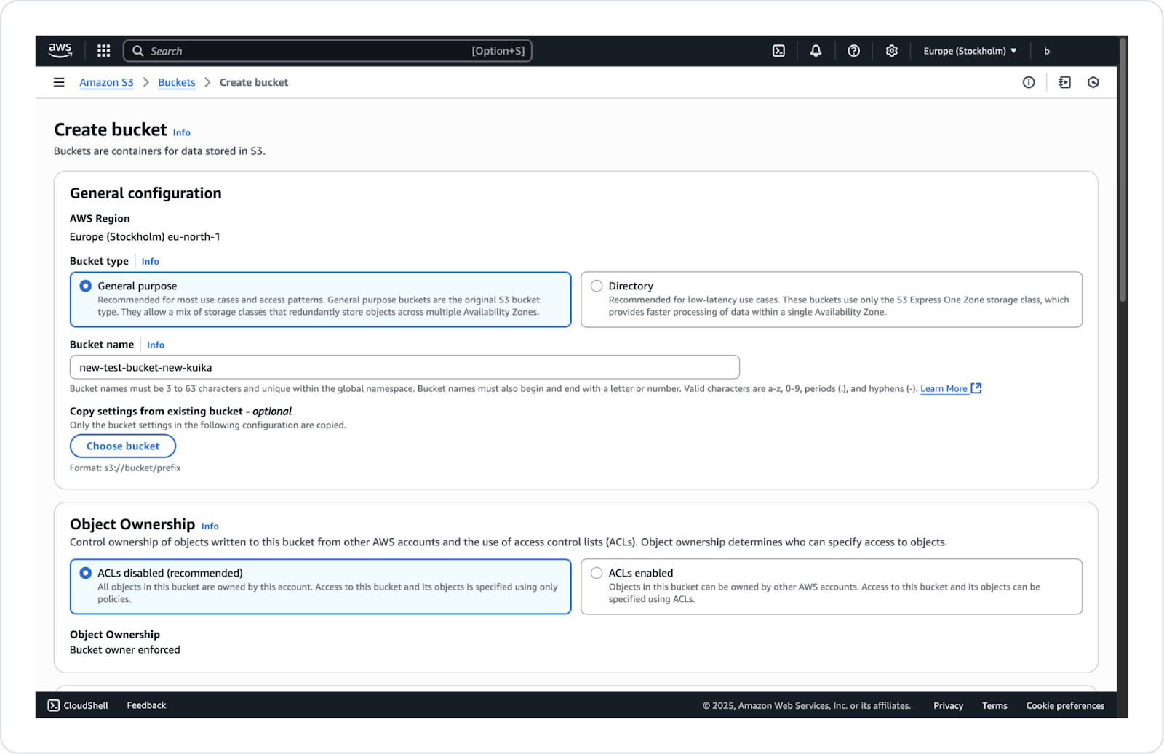This screenshot has height=754, width=1164.
Task: Click the Create bucket breadcrumb text
Action: (x=254, y=82)
